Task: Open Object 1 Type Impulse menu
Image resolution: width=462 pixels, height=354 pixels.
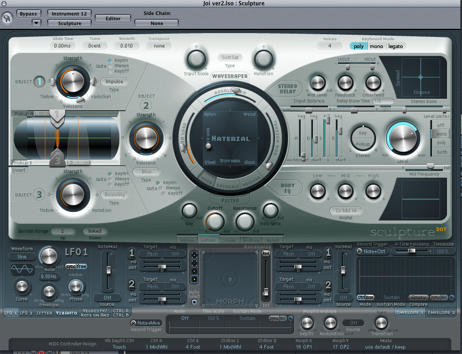Action: click(114, 82)
